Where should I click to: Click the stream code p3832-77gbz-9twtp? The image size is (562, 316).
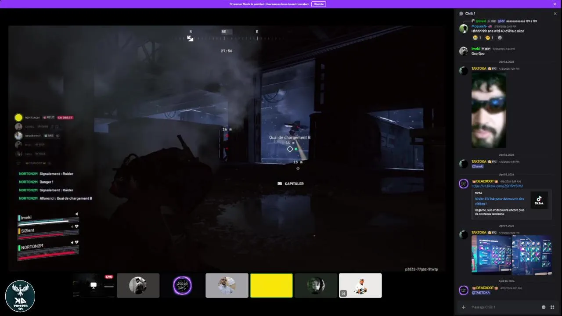tap(421, 269)
